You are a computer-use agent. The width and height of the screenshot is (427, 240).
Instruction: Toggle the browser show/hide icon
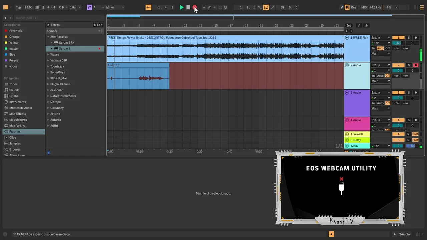pyautogui.click(x=5, y=7)
